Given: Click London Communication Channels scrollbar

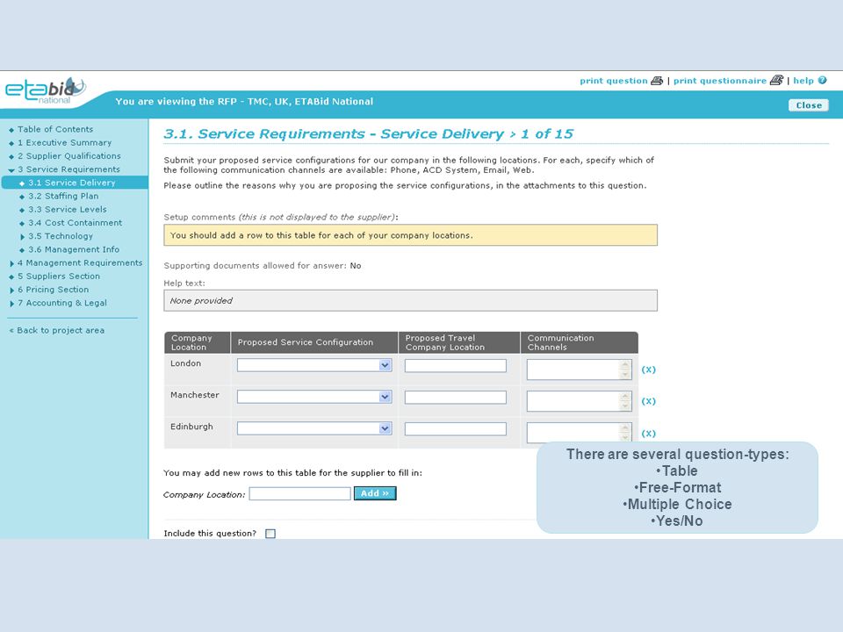Looking at the screenshot, I should 625,370.
